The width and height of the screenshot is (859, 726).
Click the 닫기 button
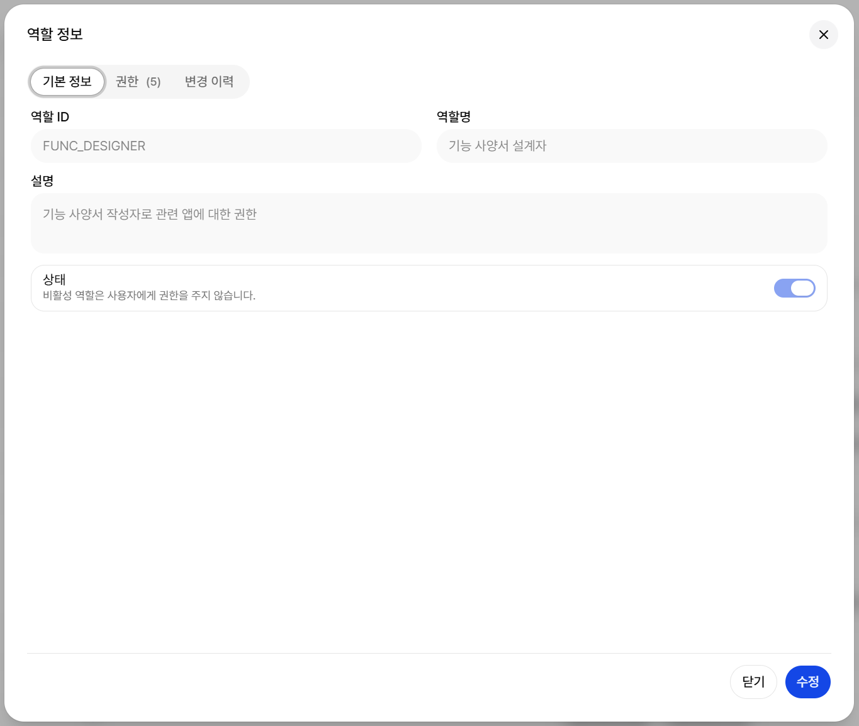click(x=753, y=682)
